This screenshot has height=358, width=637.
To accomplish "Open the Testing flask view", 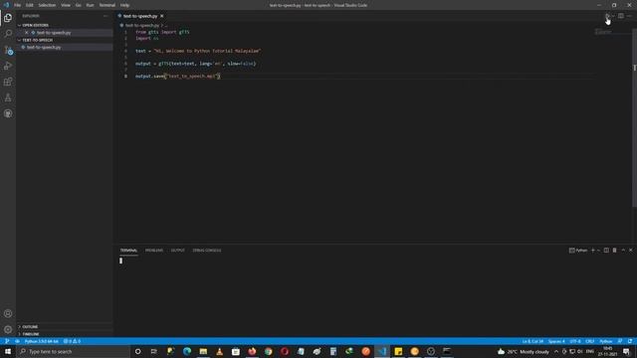I will point(8,97).
